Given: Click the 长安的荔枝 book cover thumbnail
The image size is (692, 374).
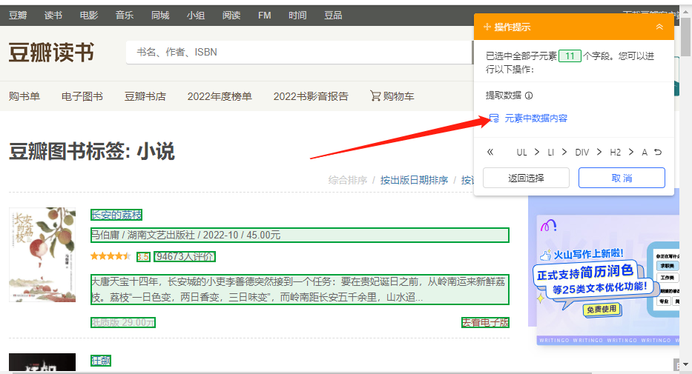Looking at the screenshot, I should click(42, 255).
